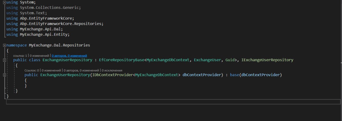
Task: Collapse the ExchangeUserRepository class definition
Action: click(4, 60)
